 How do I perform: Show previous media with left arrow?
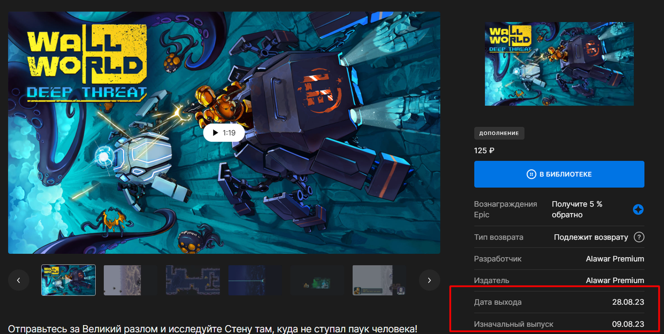(x=19, y=280)
